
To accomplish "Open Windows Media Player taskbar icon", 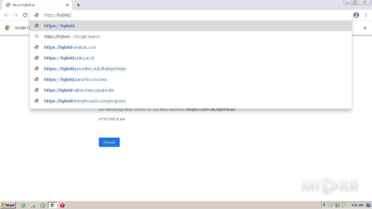I will click(x=43, y=205).
